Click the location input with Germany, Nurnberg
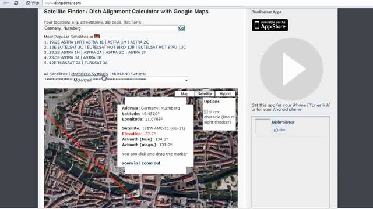373x209 pixels. pyautogui.click(x=111, y=28)
